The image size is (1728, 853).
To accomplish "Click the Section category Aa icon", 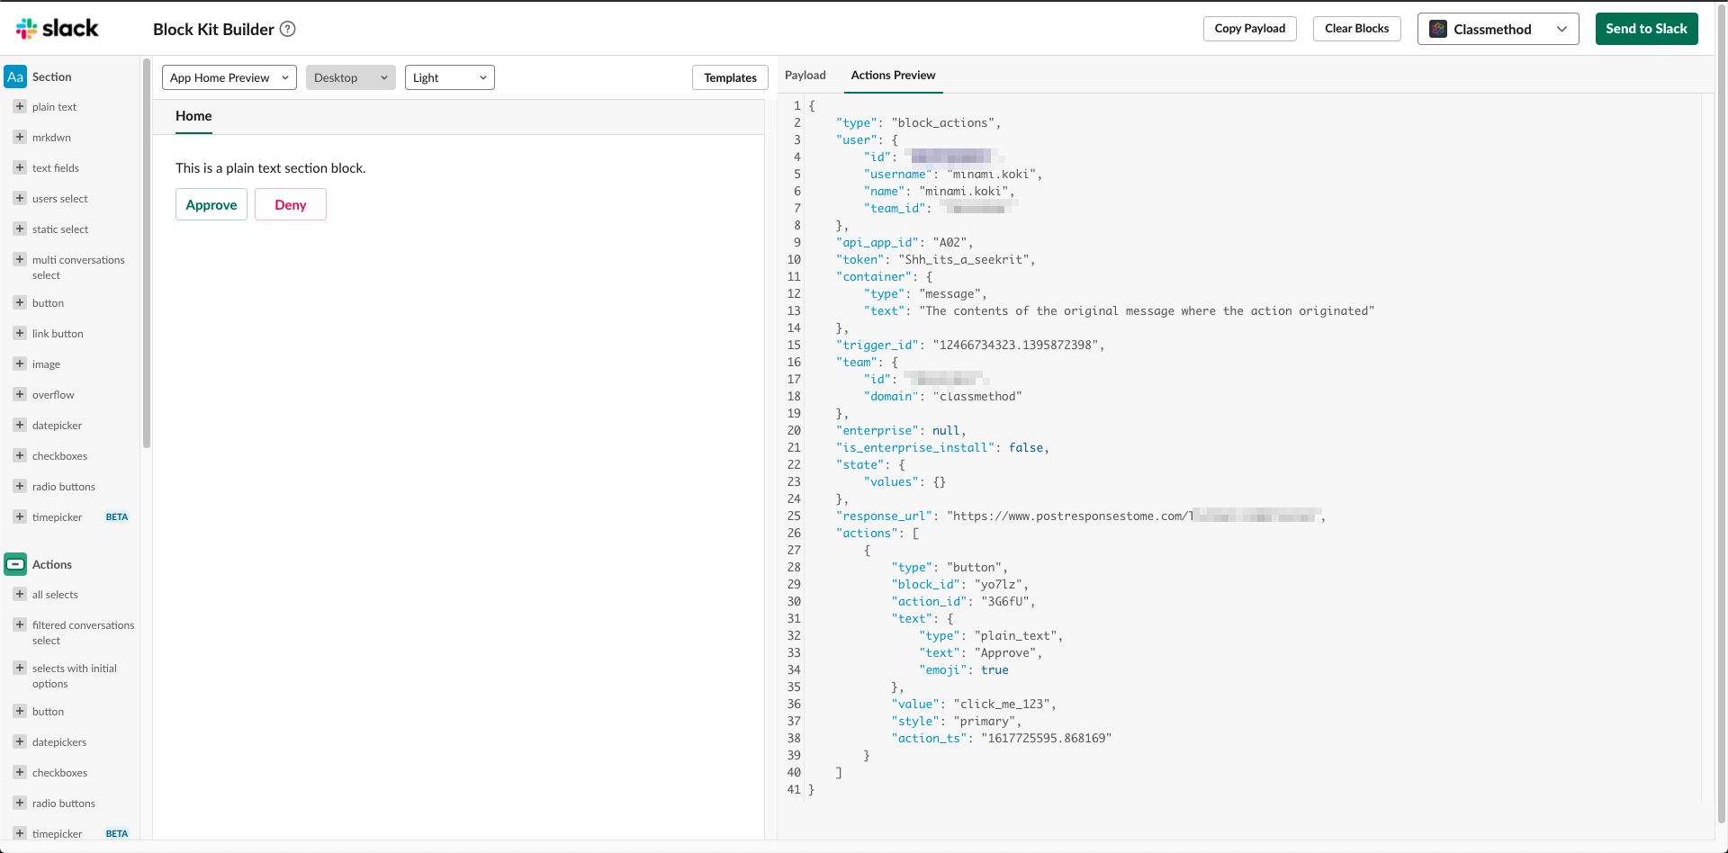I will click(15, 76).
